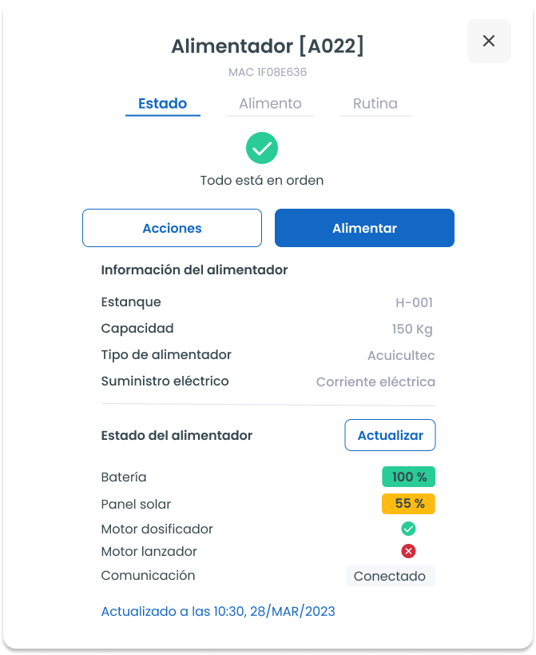This screenshot has width=536, height=655.
Task: Click the Panel solar 55 % yellow badge
Action: coord(408,504)
